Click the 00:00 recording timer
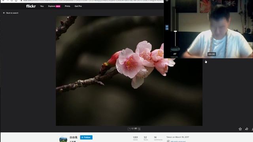This screenshot has height=142, width=253. coord(211,54)
